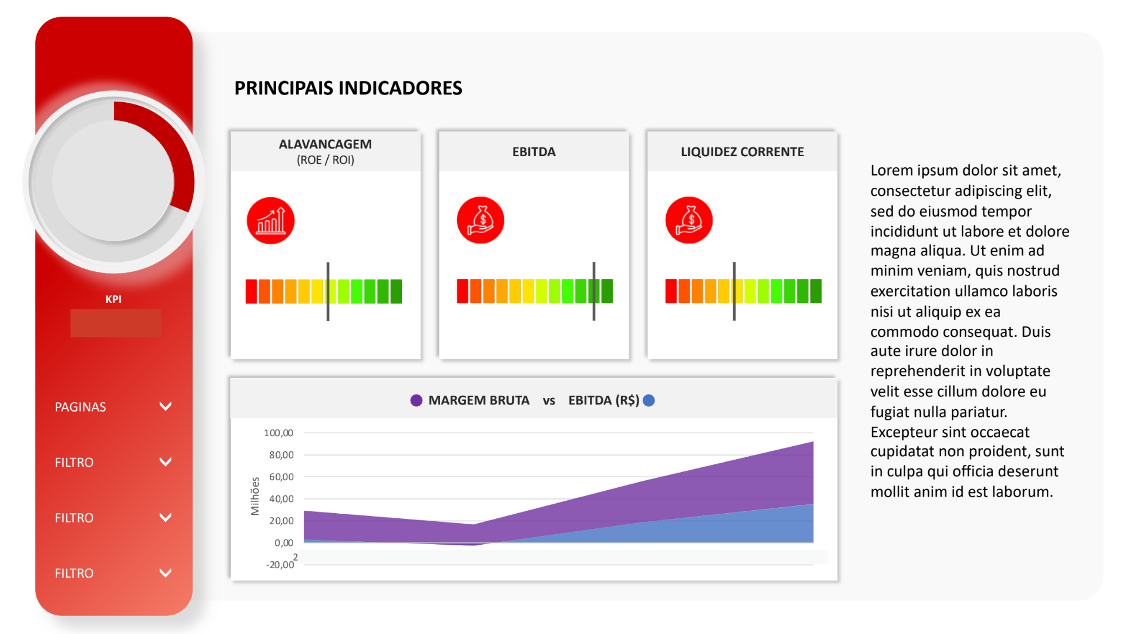
Task: Click the Milhões axis label
Action: tap(255, 497)
